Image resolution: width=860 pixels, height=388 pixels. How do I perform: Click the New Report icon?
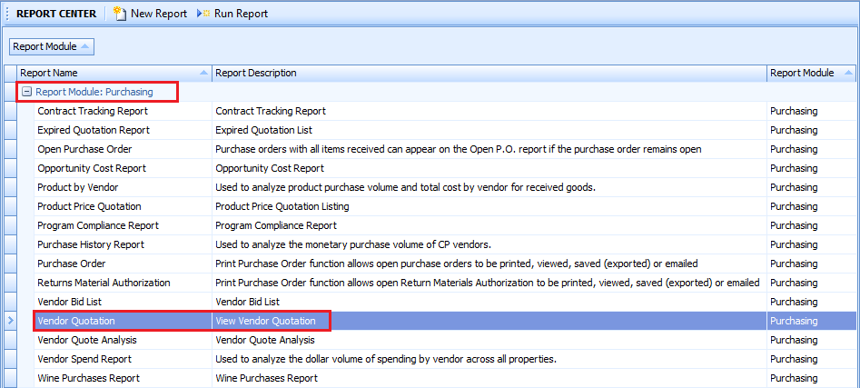121,14
